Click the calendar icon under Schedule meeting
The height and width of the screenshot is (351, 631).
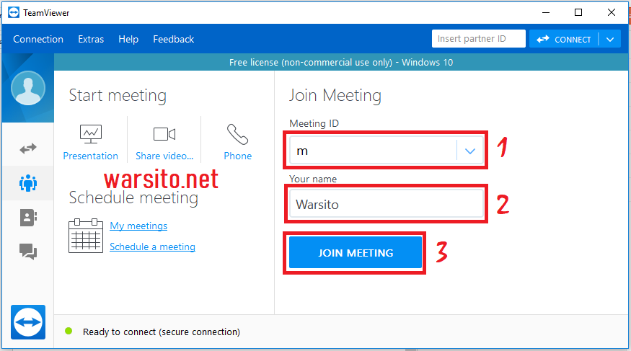pos(86,236)
